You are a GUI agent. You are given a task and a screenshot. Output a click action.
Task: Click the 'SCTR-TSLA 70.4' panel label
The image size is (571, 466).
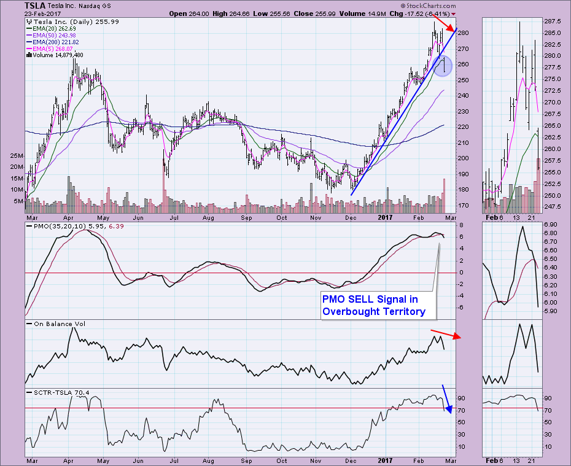pyautogui.click(x=61, y=393)
